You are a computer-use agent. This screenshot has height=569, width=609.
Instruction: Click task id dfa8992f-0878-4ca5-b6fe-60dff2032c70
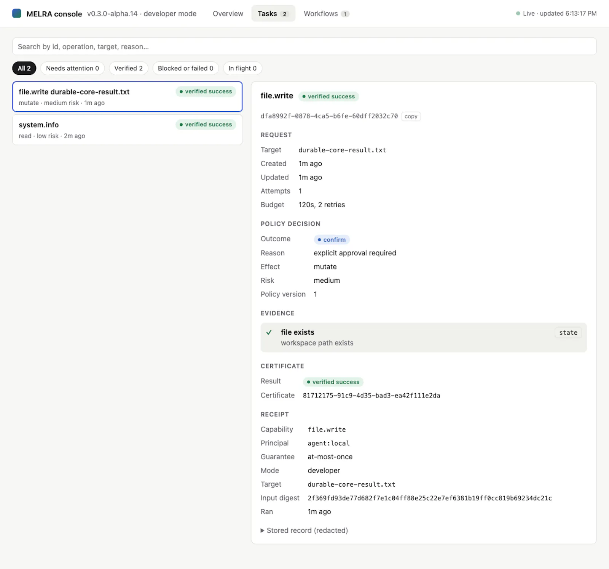[x=329, y=116]
